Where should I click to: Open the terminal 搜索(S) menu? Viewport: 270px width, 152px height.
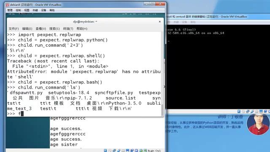(x=54, y=29)
